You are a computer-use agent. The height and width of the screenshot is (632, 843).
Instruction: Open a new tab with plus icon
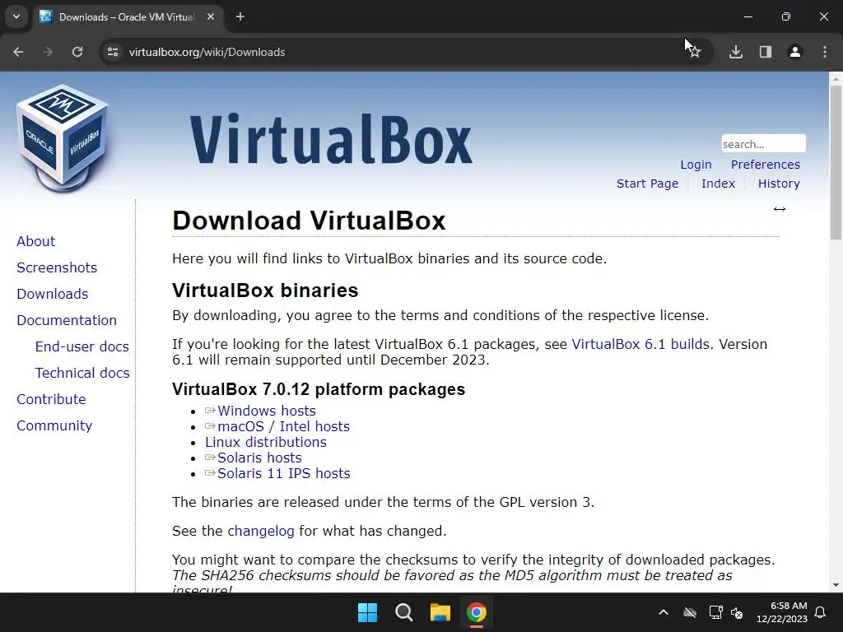pos(240,16)
